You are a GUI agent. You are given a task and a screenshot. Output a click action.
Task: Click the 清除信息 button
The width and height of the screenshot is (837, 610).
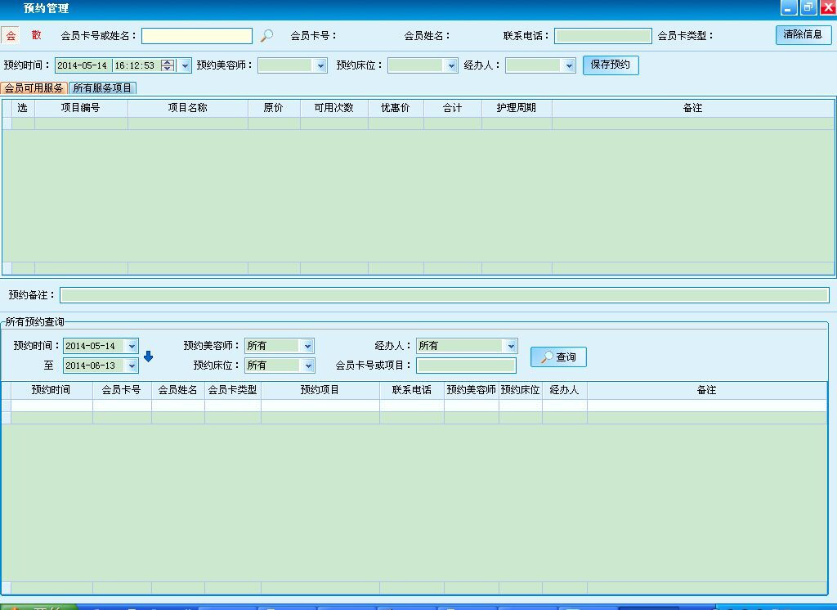tap(803, 35)
